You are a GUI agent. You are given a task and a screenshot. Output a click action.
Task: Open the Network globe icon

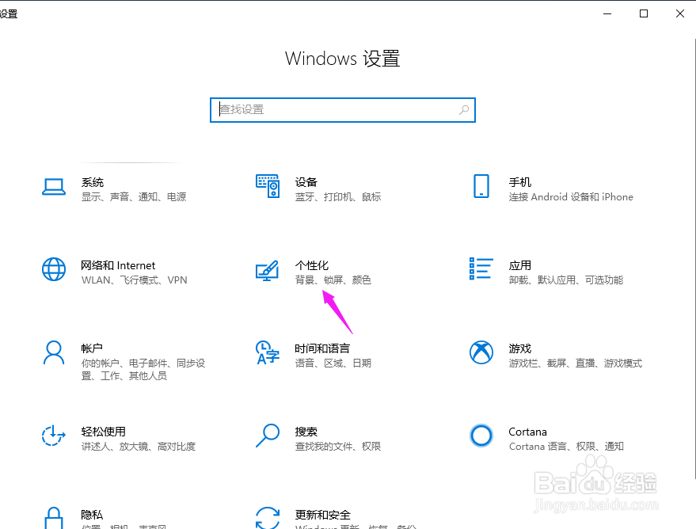tap(54, 269)
